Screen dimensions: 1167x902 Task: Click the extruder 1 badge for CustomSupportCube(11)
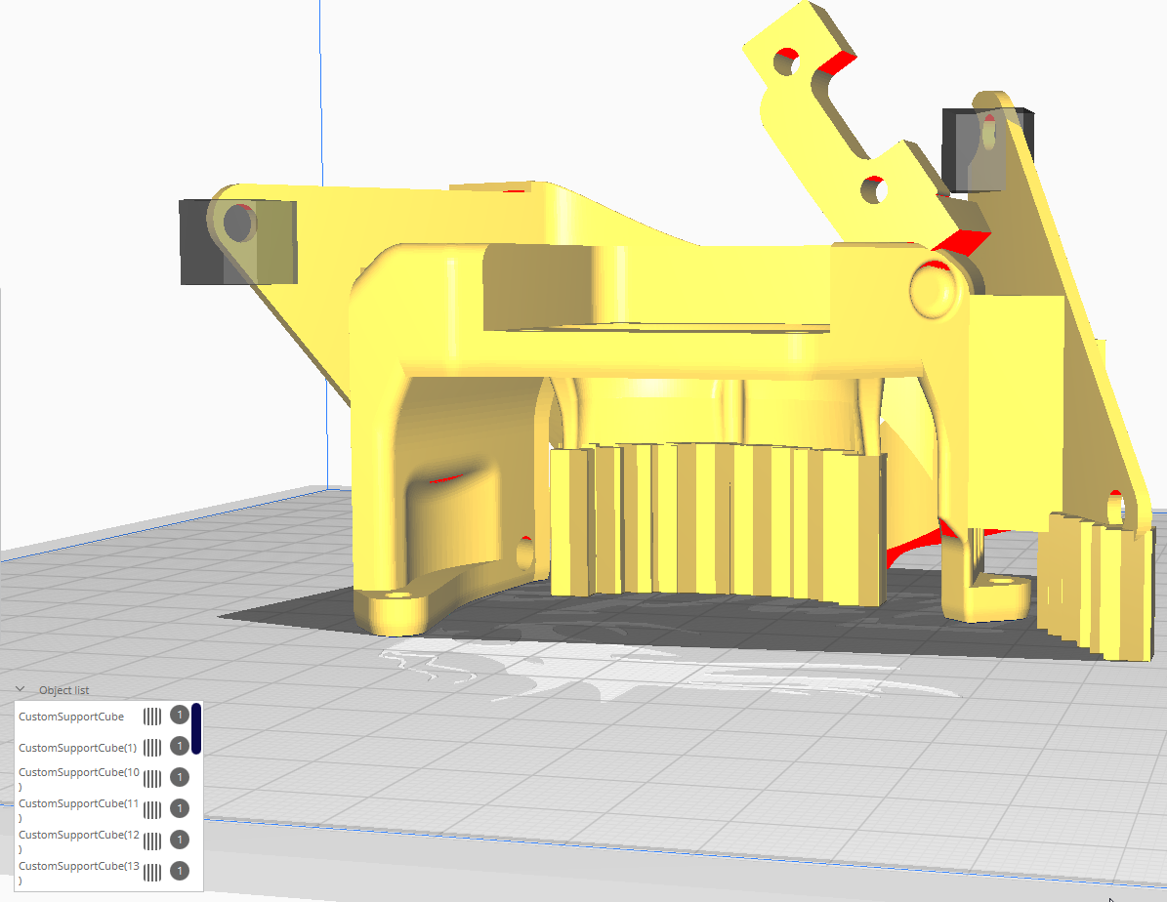coord(179,808)
